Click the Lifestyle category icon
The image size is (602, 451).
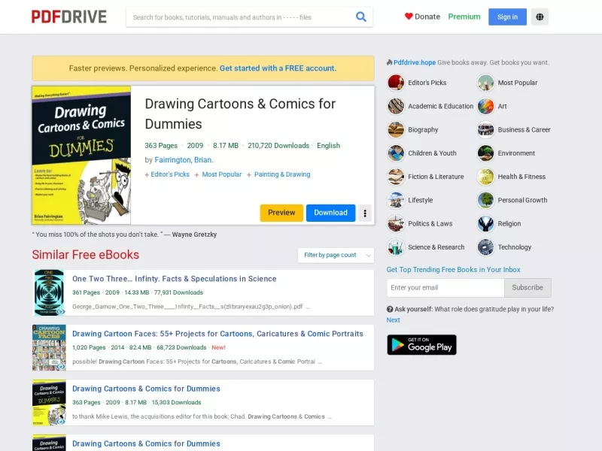pyautogui.click(x=396, y=200)
